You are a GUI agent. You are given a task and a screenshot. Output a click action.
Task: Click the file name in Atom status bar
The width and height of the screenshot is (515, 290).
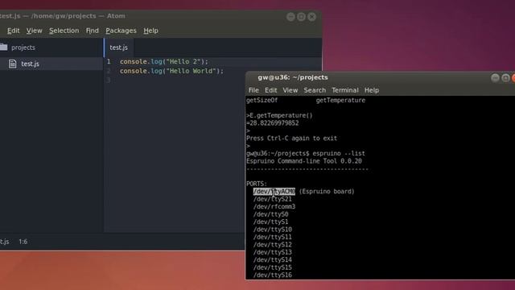pyautogui.click(x=5, y=242)
